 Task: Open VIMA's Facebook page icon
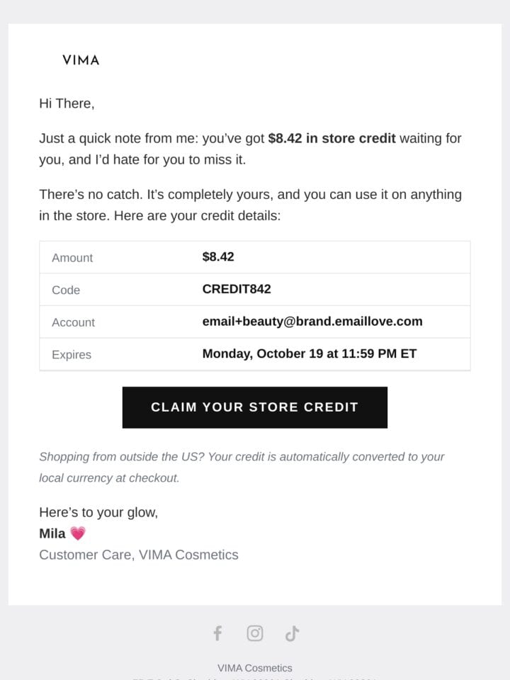[217, 633]
